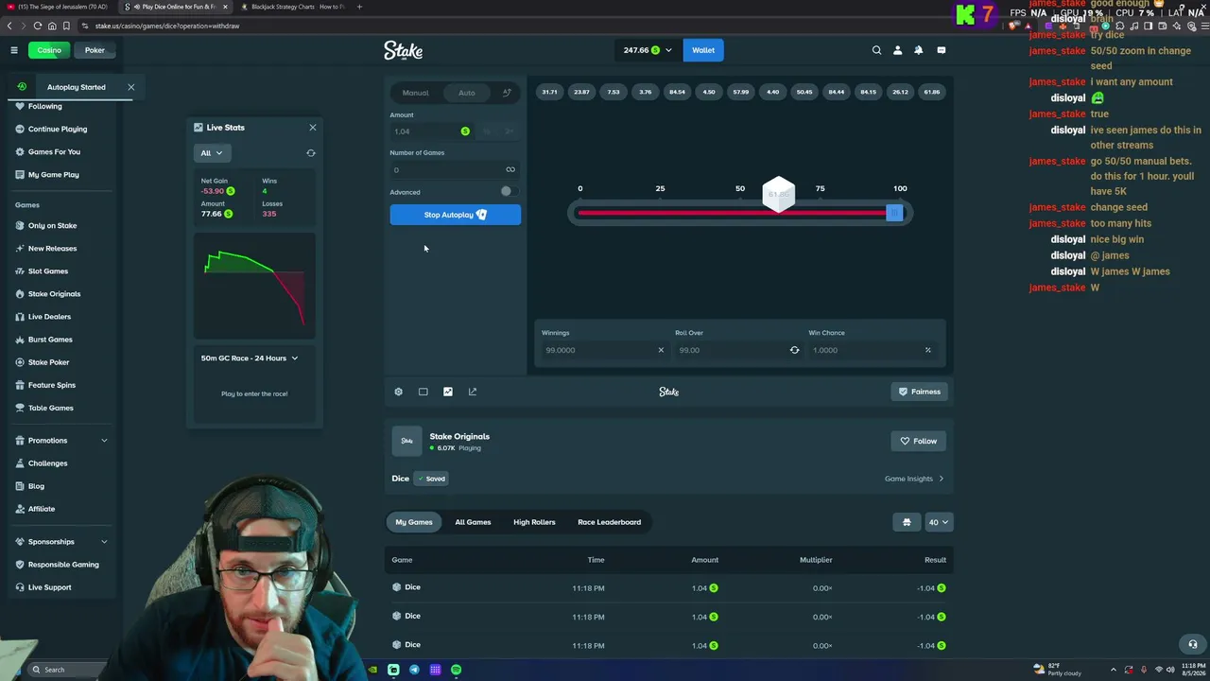Switch to theatre mode view
The image size is (1210, 681).
pos(423,392)
